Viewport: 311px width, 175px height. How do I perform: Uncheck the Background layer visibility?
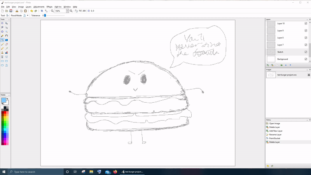(306, 59)
